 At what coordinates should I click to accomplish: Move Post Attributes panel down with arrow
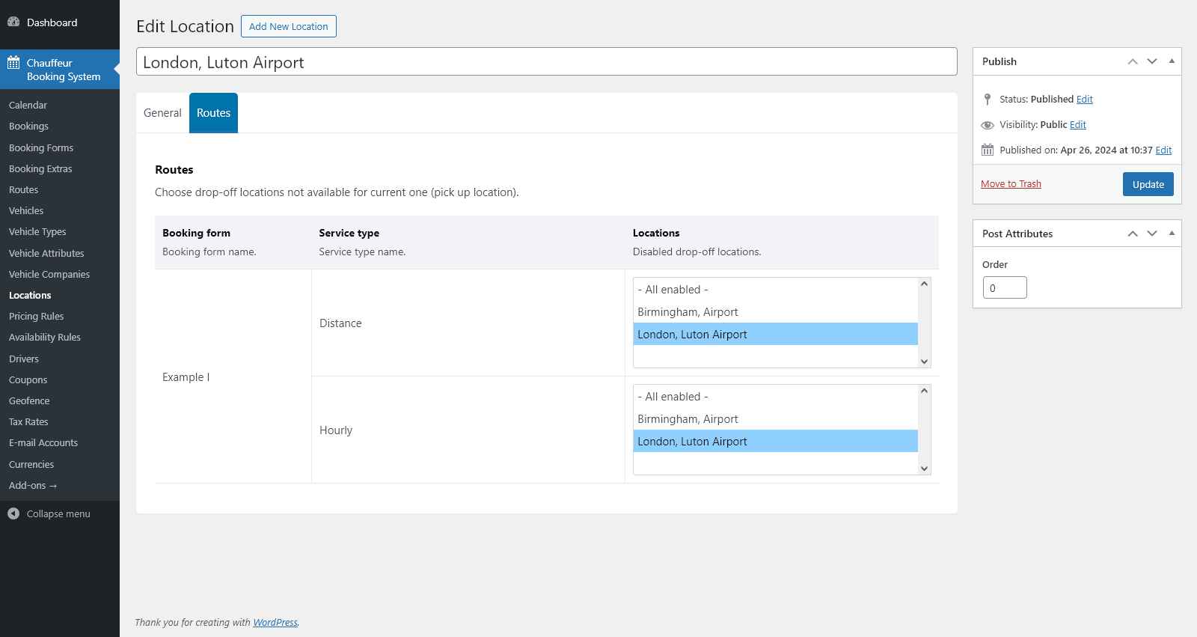[1152, 234]
